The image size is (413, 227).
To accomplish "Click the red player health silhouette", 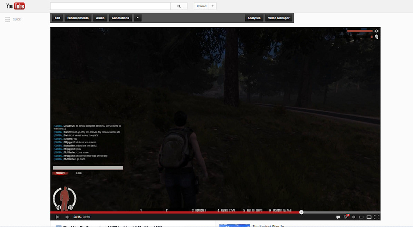I will pyautogui.click(x=64, y=199).
